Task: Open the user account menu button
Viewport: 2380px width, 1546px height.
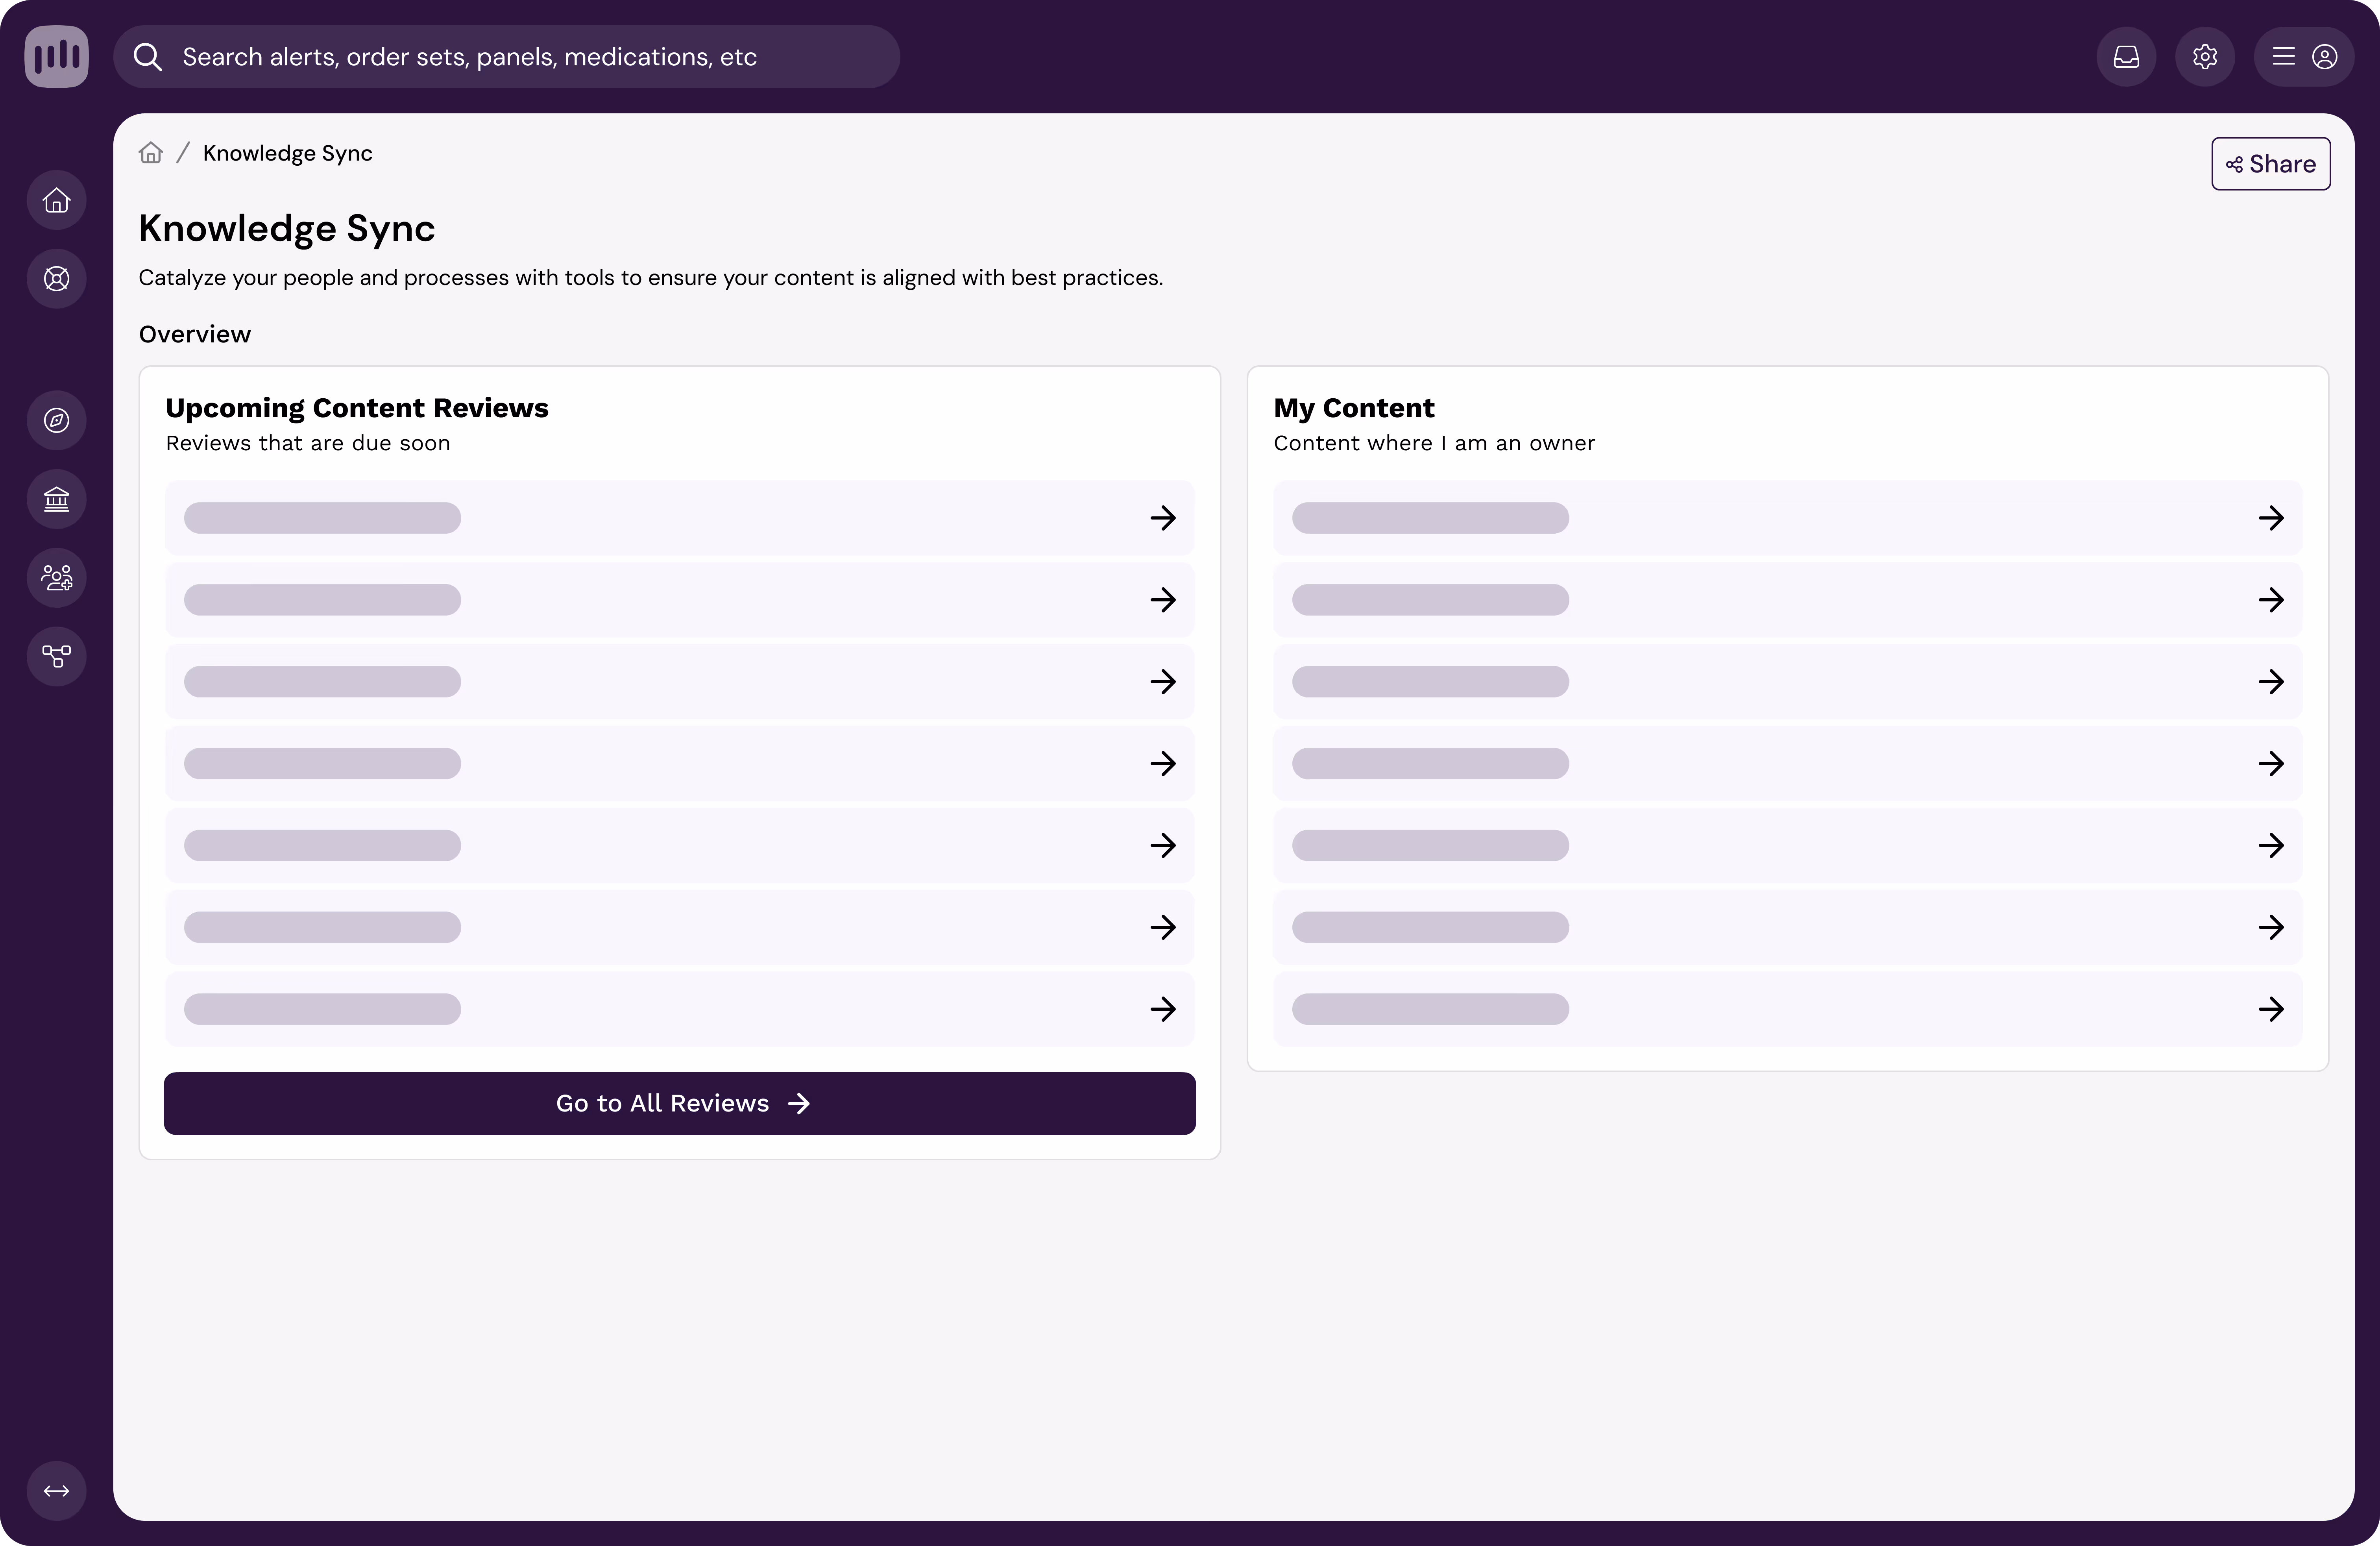Action: [2304, 57]
